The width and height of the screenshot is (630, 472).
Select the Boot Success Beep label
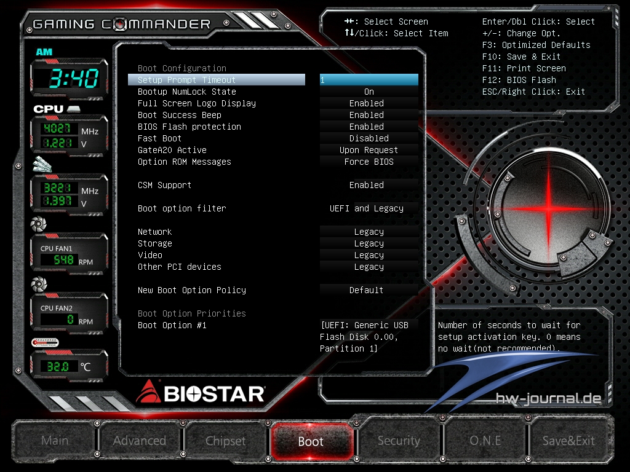pyautogui.click(x=180, y=115)
